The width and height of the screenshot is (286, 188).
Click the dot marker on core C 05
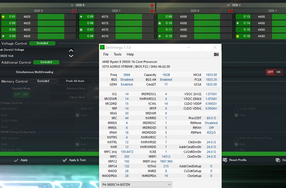81,16
